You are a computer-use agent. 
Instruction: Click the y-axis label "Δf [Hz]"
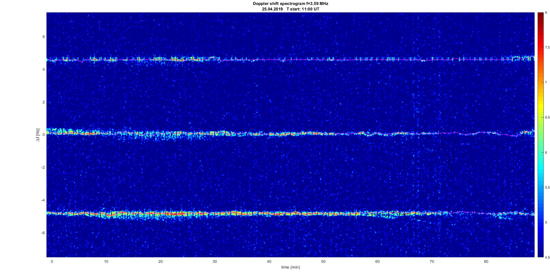[x=38, y=135]
